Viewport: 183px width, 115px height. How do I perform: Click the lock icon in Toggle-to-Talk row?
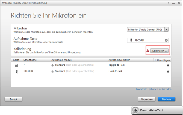[168, 65]
